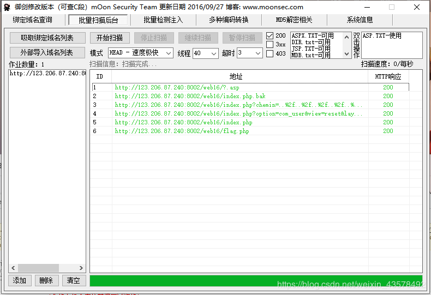Switch to 批量扫描后台 tab
431x295 pixels.
tap(98, 20)
